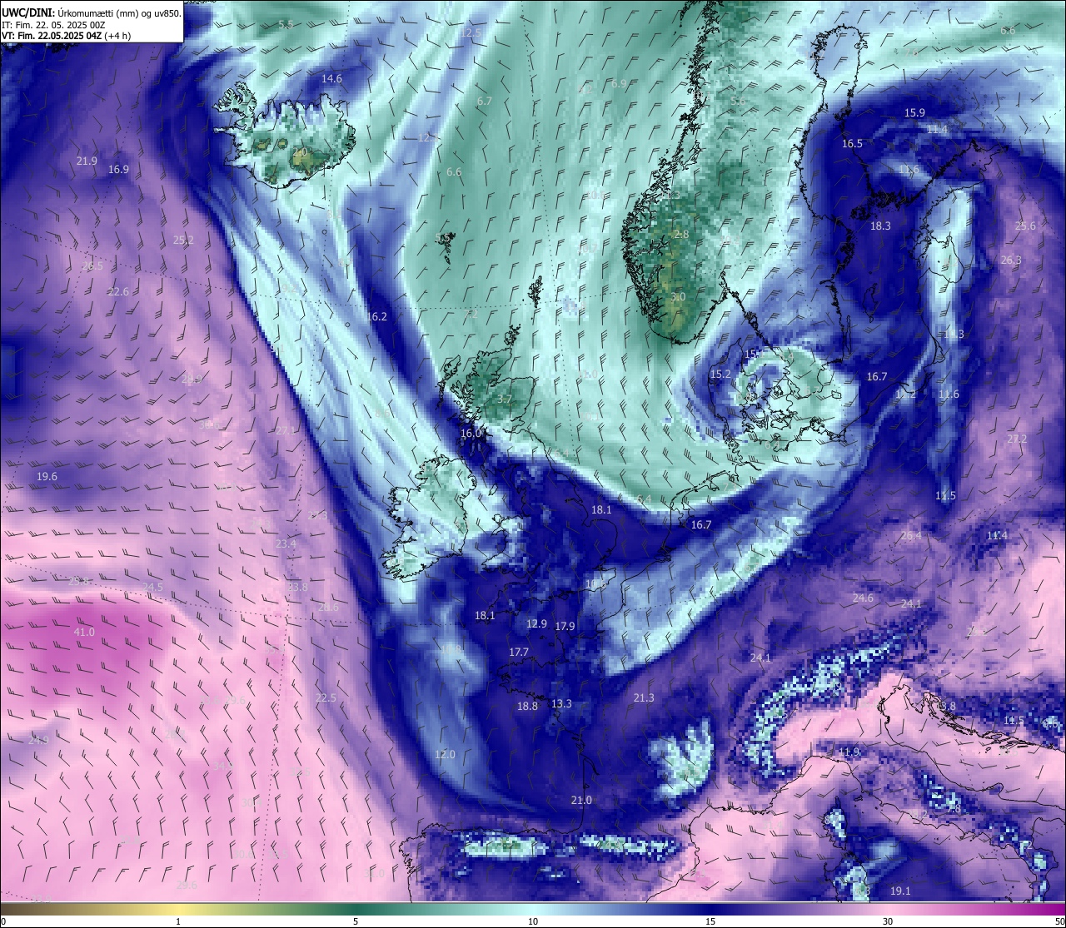1066x928 pixels.
Task: Click the VT: Fim. 22.05.2025 04Z (+4 h) line
Action: pos(66,36)
